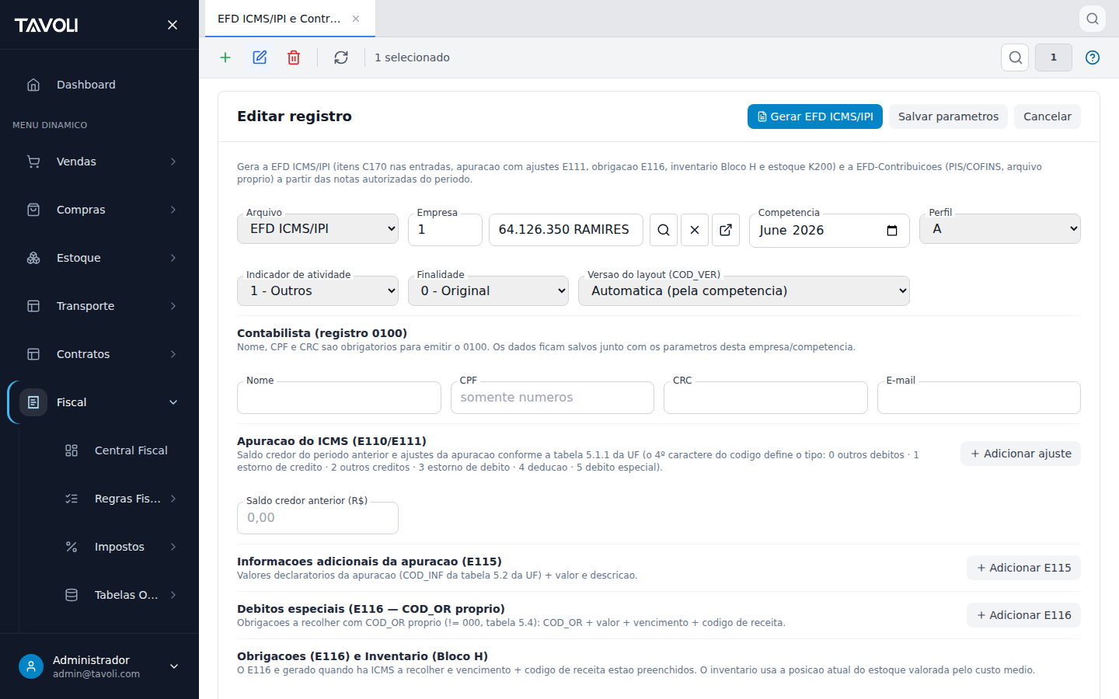
Task: Open empresa record in external link icon
Action: pos(726,230)
